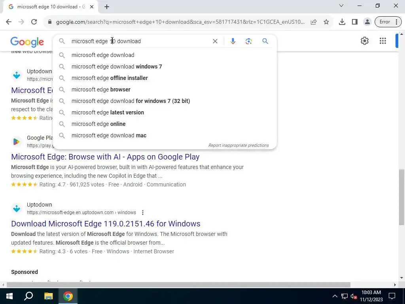Submit search with magnifier button
The image size is (405, 304).
(265, 41)
